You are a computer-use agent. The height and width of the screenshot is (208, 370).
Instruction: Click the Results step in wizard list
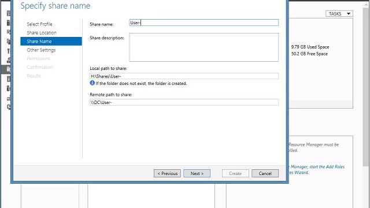[34, 76]
